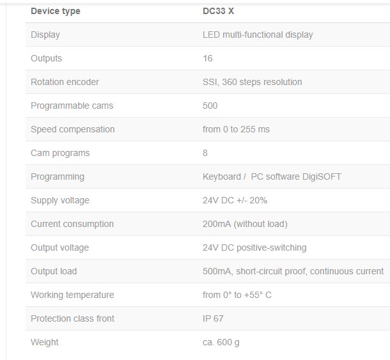Viewport: 390px width, 360px height.
Task: Click SSI, 360 steps resolution text
Action: (x=252, y=82)
